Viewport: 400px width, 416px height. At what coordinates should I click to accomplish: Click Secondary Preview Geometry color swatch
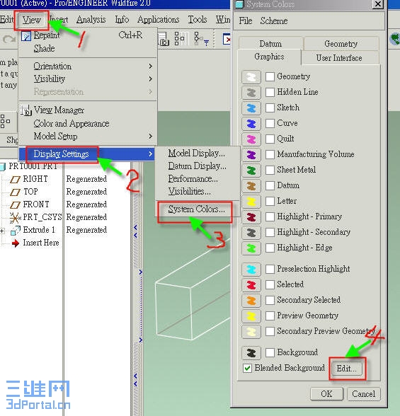coord(251,332)
